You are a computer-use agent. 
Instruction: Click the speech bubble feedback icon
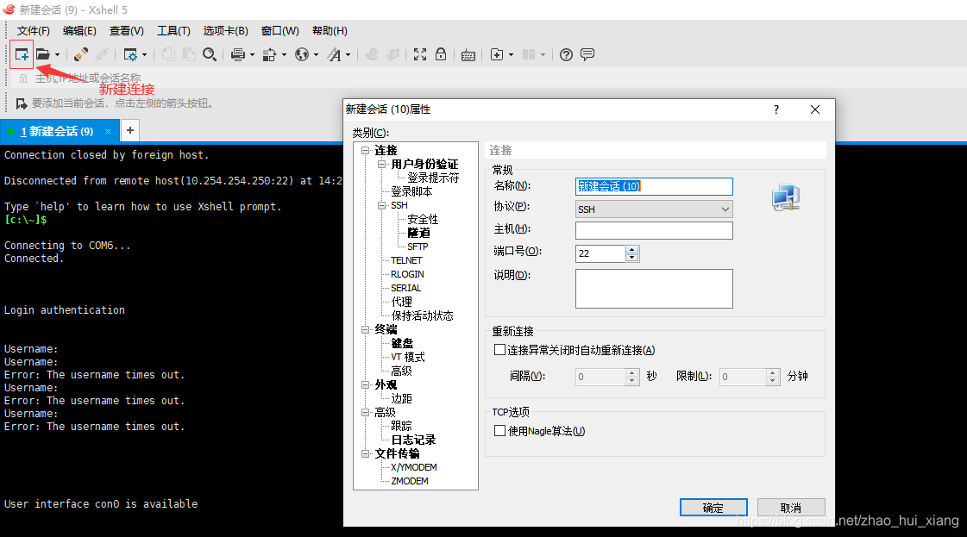click(x=587, y=54)
